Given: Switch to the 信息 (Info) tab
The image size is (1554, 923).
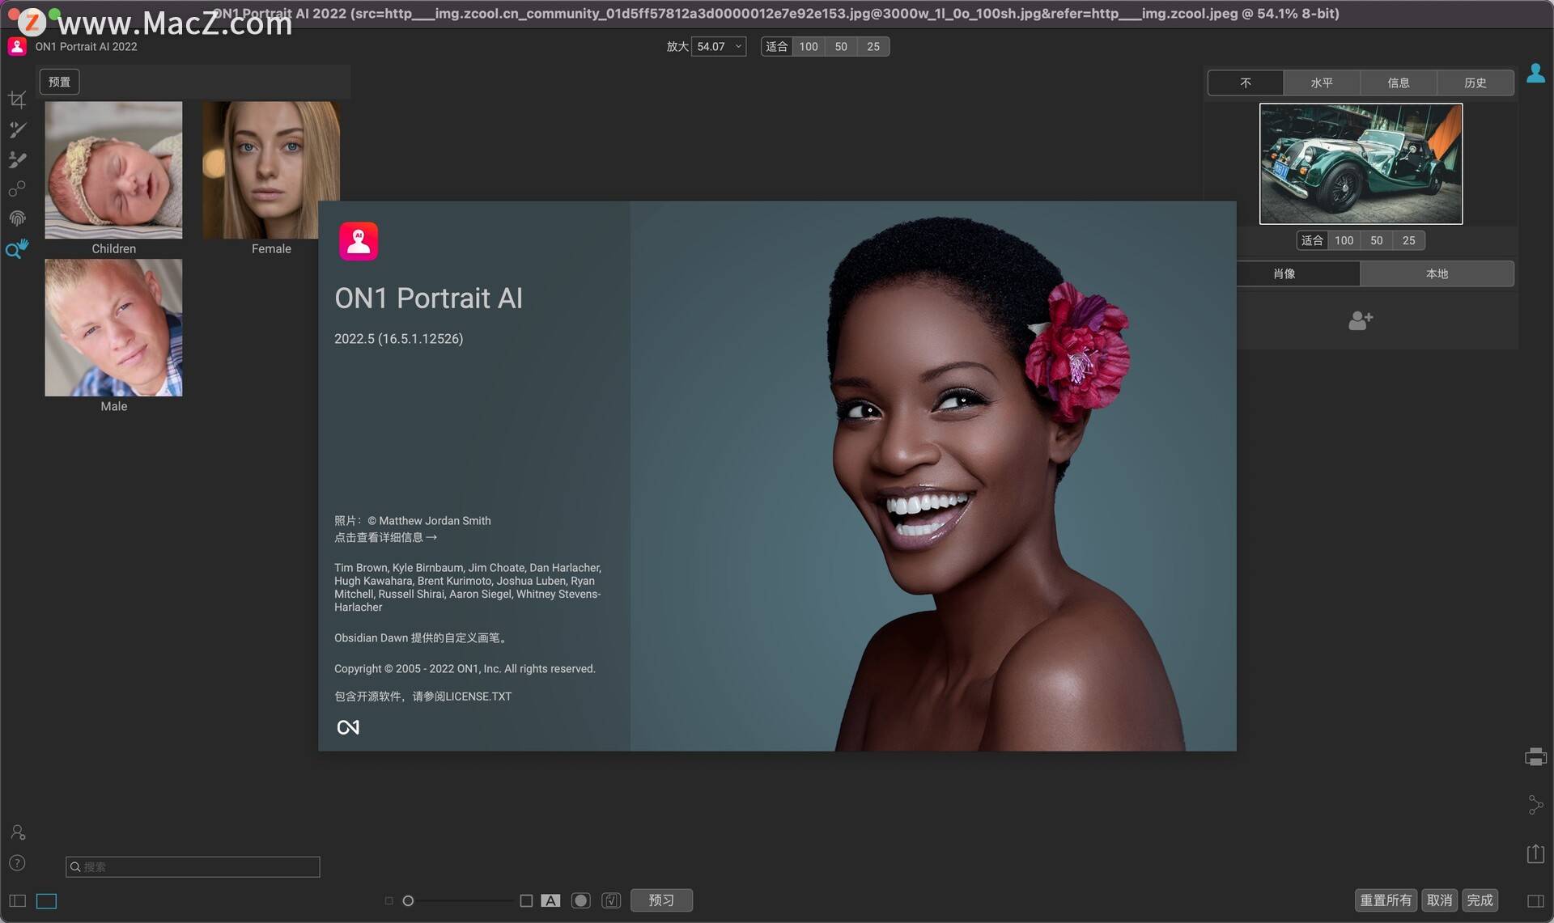Looking at the screenshot, I should tap(1399, 83).
